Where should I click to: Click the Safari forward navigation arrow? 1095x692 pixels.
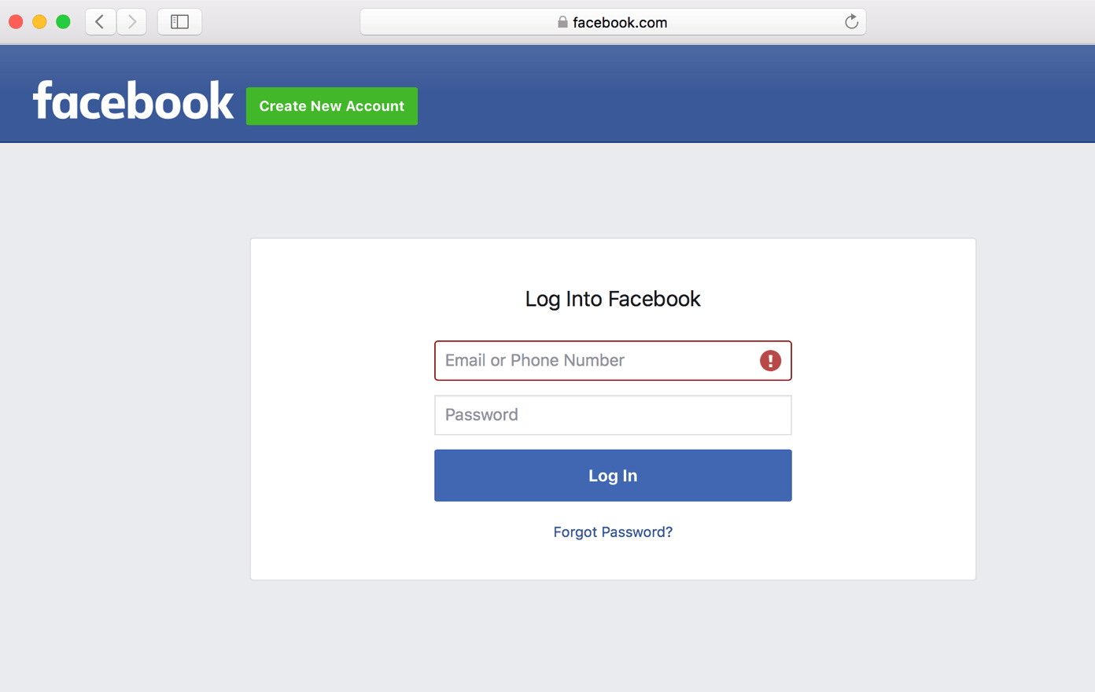coord(131,21)
